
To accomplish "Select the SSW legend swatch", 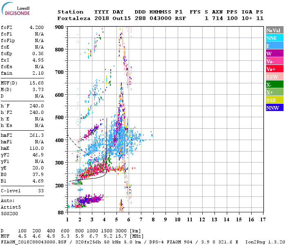I will (275, 77).
